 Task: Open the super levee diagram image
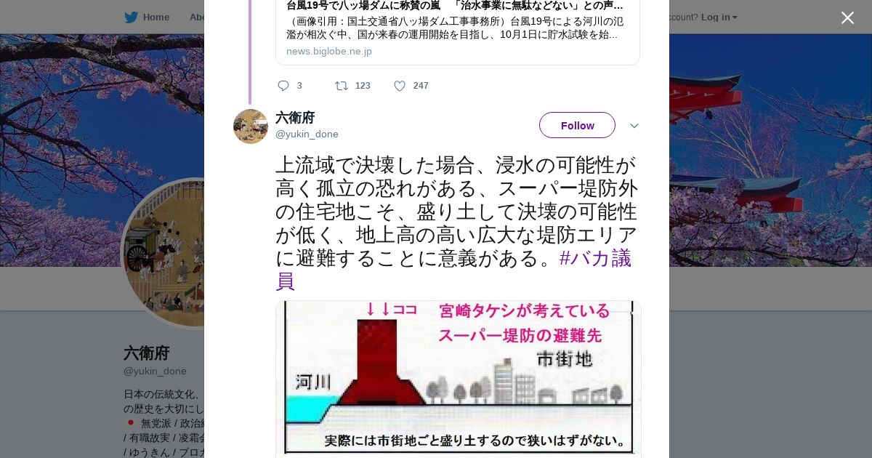tap(458, 379)
